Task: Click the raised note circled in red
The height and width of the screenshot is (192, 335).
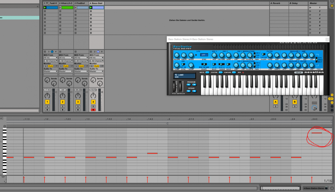Action: pyautogui.click(x=317, y=133)
